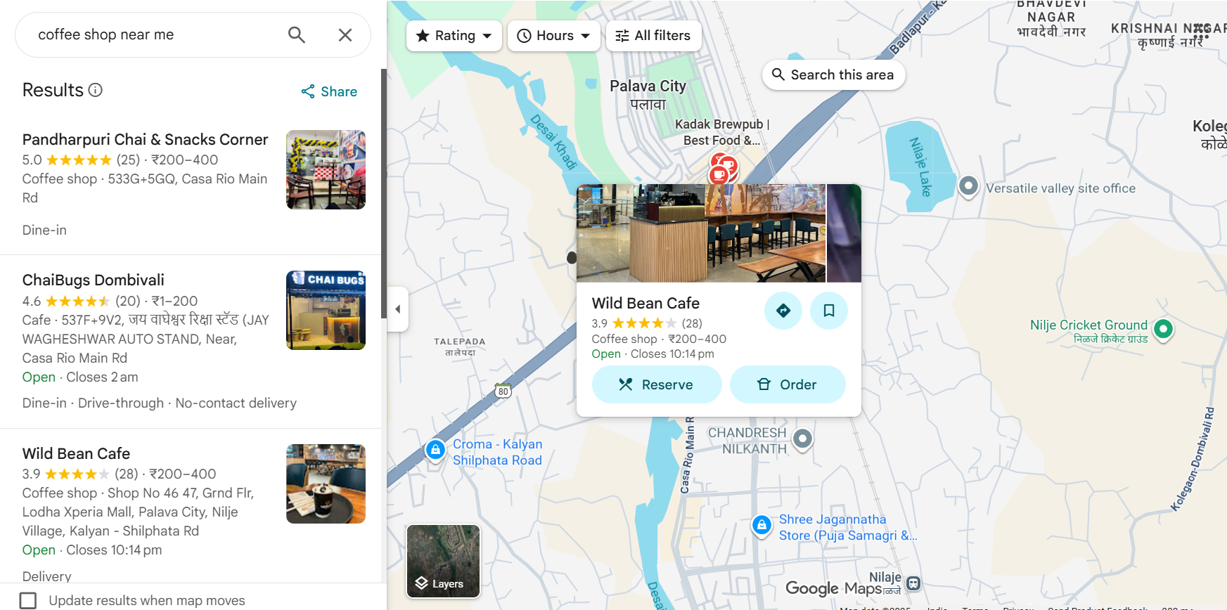The image size is (1227, 610).
Task: Click Search this area button
Action: (833, 75)
